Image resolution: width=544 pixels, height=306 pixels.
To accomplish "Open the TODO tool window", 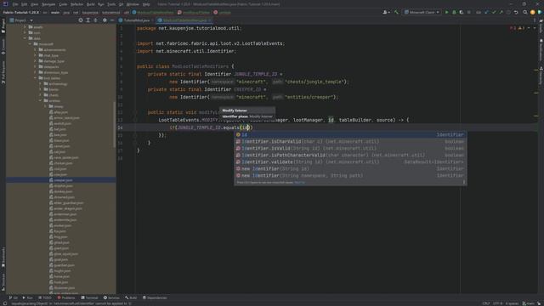I will pyautogui.click(x=45, y=297).
